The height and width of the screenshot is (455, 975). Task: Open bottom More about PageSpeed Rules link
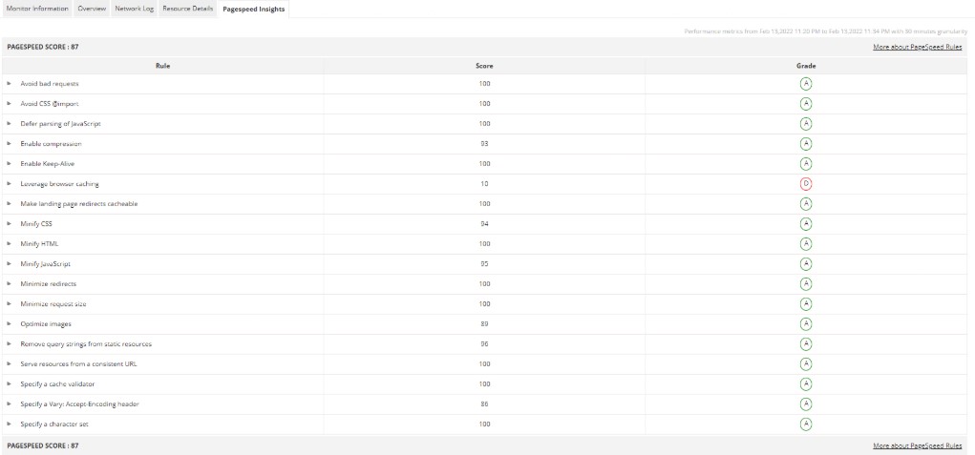coord(917,445)
